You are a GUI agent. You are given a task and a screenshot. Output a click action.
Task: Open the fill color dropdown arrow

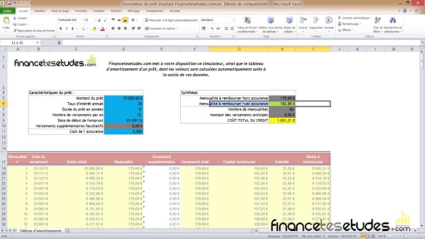point(98,29)
